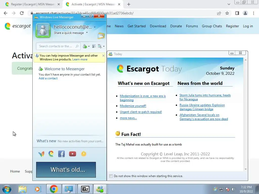
Task: Click the Home link in the website footer
Action: pos(15,171)
